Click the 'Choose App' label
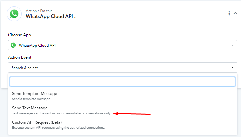The image size is (241, 137). [x=19, y=35]
